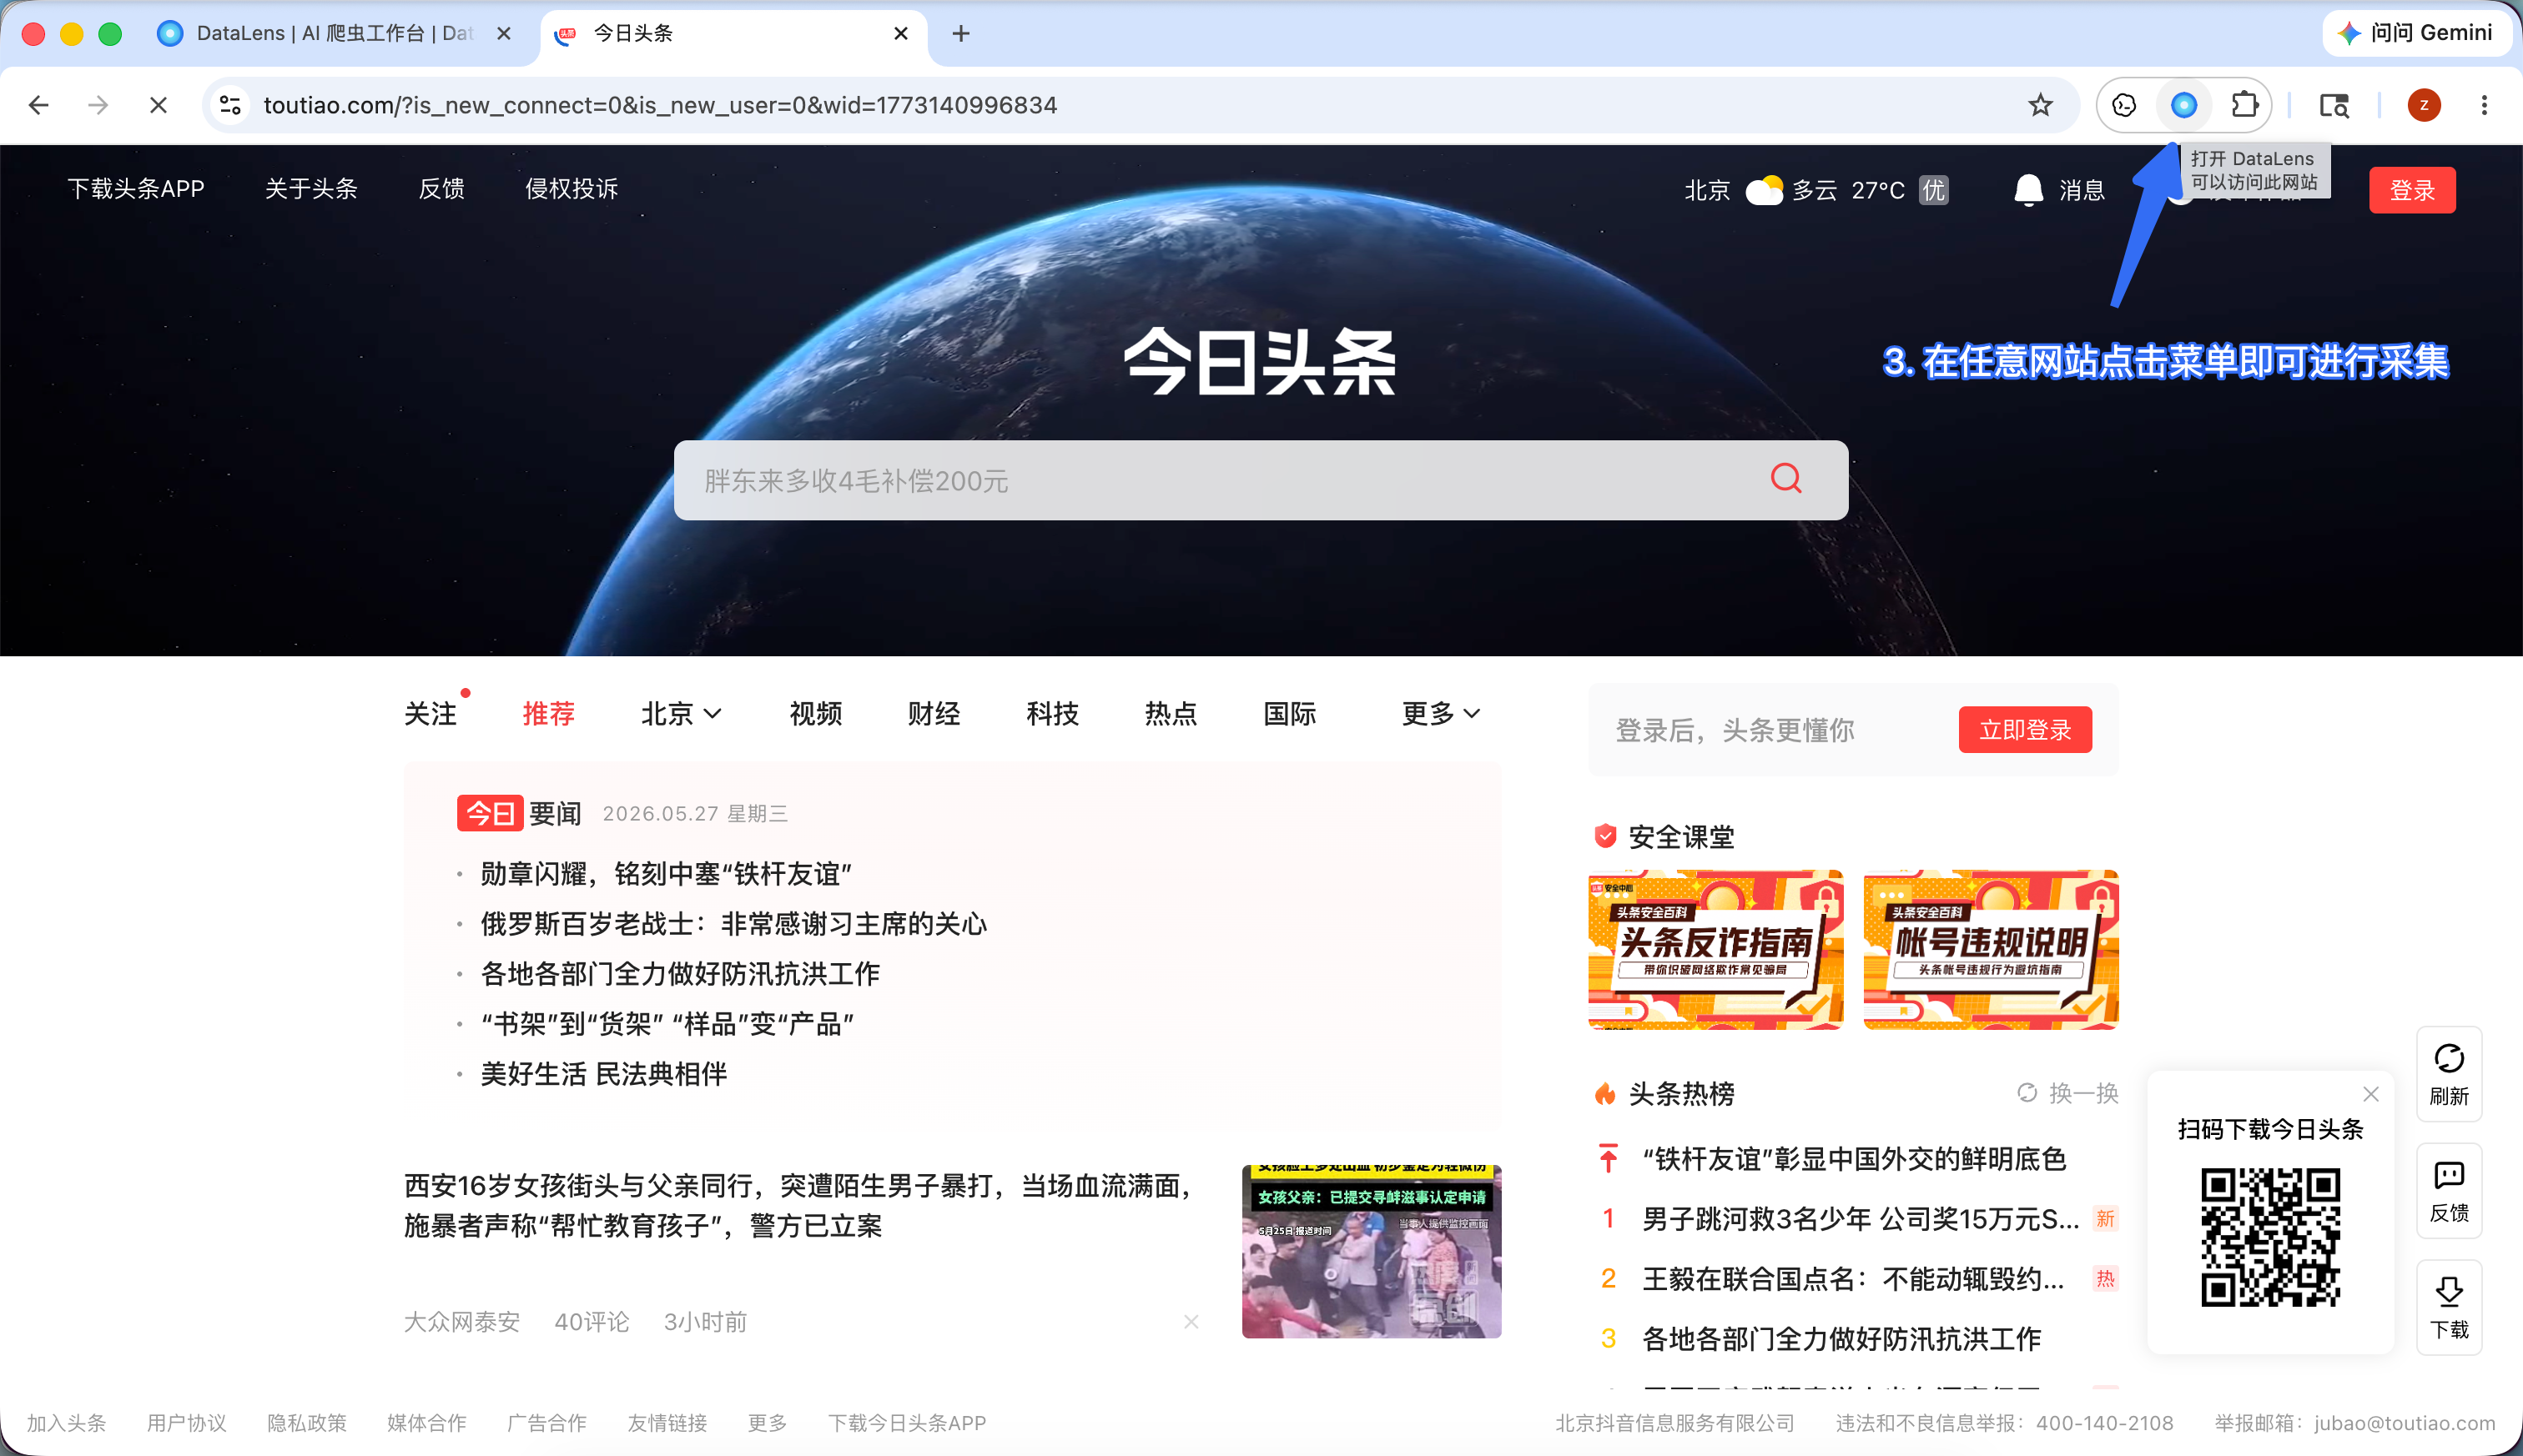Open the Extensions puzzle icon
This screenshot has width=2523, height=1456.
pyautogui.click(x=2245, y=105)
